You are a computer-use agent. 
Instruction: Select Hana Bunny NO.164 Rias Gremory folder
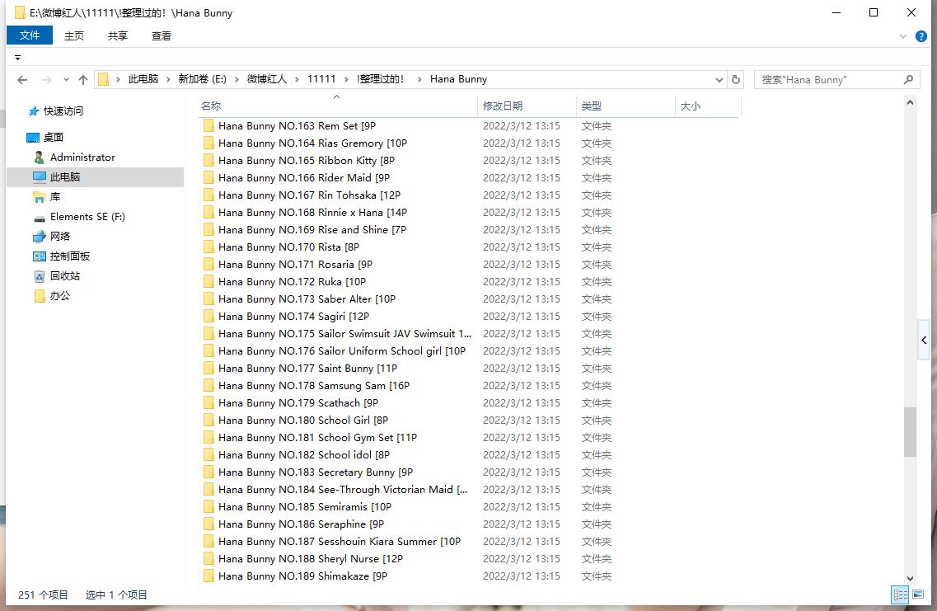pyautogui.click(x=312, y=143)
